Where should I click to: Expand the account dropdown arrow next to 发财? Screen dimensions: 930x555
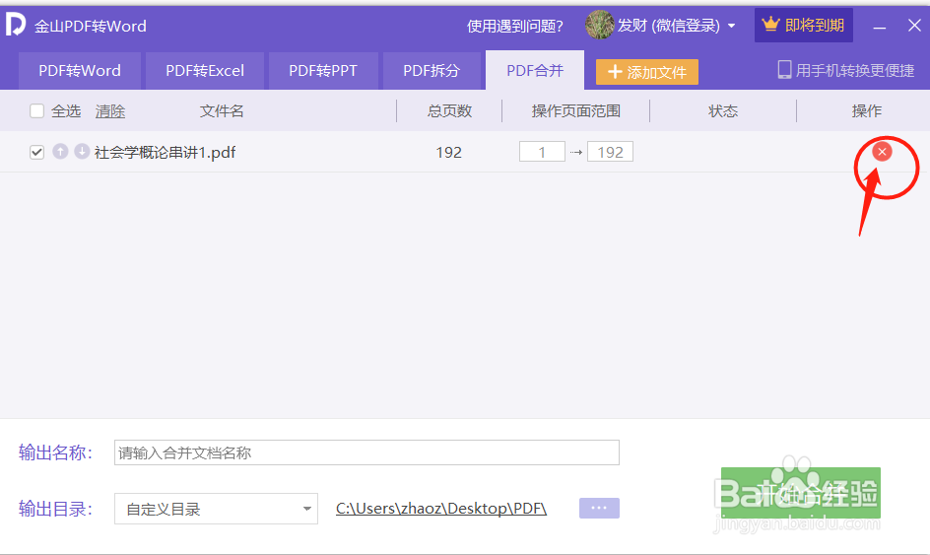click(x=731, y=26)
